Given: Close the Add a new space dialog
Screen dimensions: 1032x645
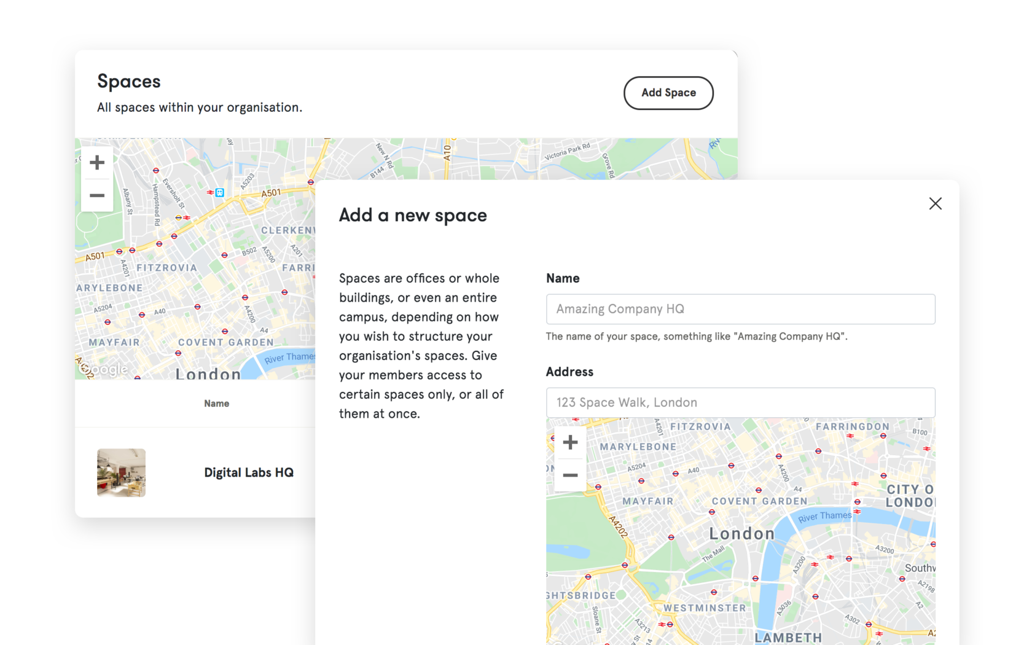Looking at the screenshot, I should pyautogui.click(x=935, y=203).
